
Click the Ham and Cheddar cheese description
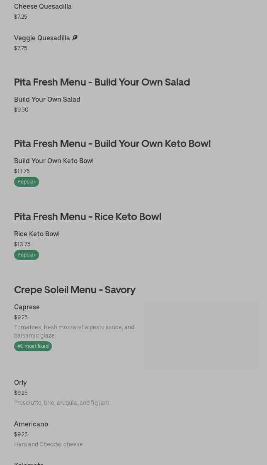[49, 444]
